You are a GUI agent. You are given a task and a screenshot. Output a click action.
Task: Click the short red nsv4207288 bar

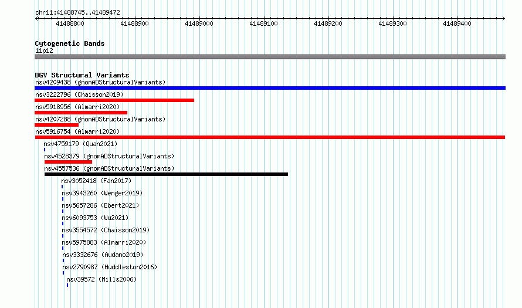[x=56, y=125]
